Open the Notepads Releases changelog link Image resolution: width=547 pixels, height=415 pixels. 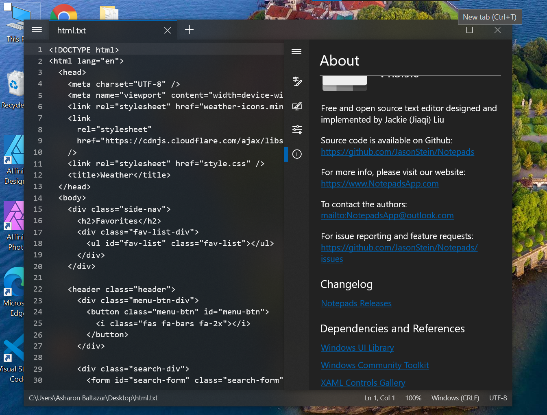pos(356,303)
